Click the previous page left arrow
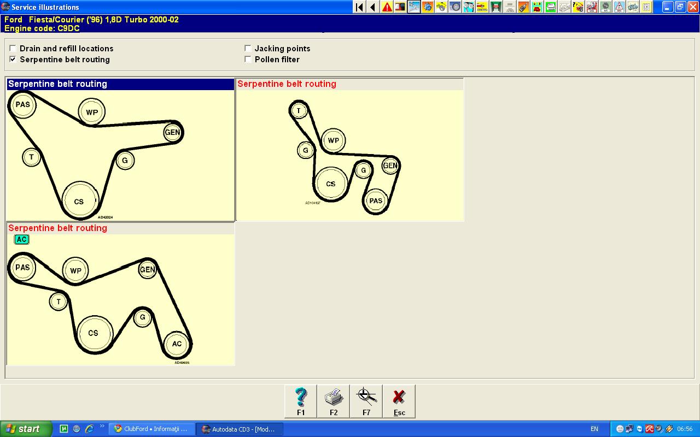Viewport: 700px width, 437px height. point(373,7)
